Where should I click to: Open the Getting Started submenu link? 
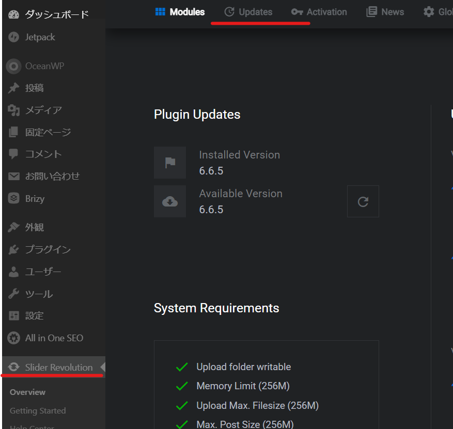pos(38,411)
